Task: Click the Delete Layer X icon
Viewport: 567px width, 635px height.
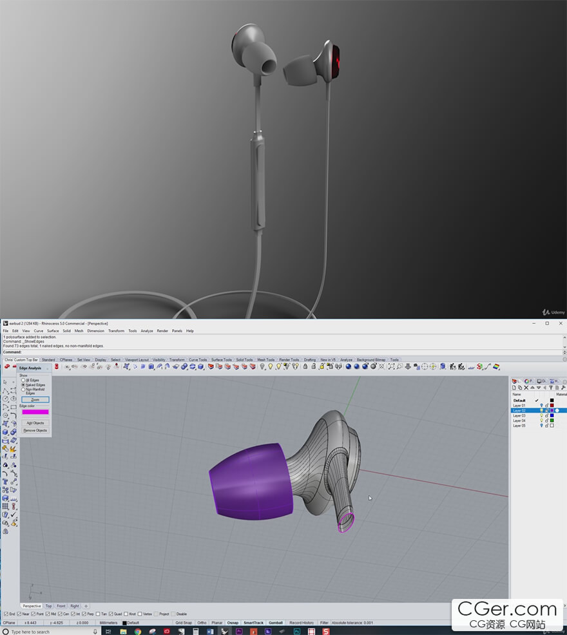Action: [526, 388]
